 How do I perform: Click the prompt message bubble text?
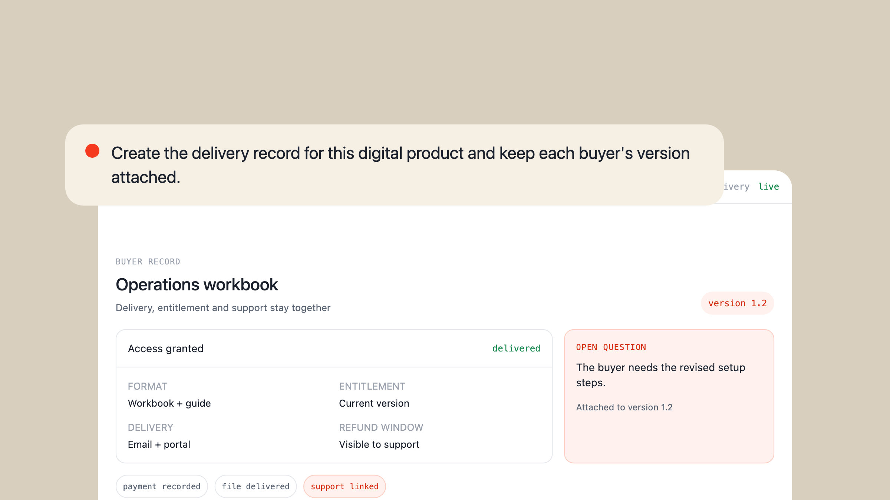click(400, 165)
